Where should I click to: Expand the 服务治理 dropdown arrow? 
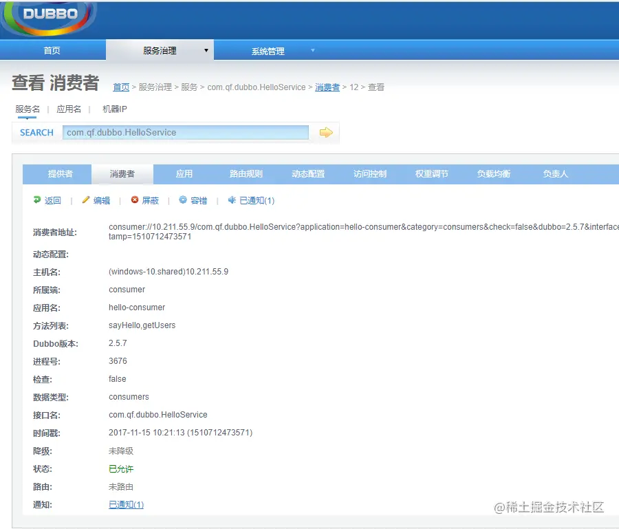[x=206, y=50]
